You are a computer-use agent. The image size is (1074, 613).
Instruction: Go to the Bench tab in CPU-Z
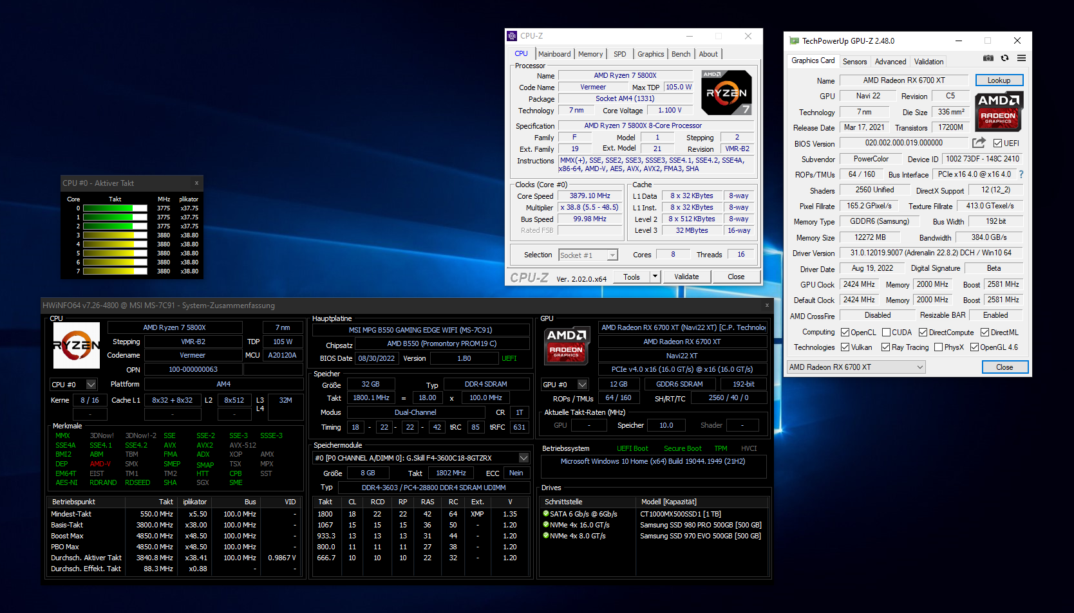(681, 54)
